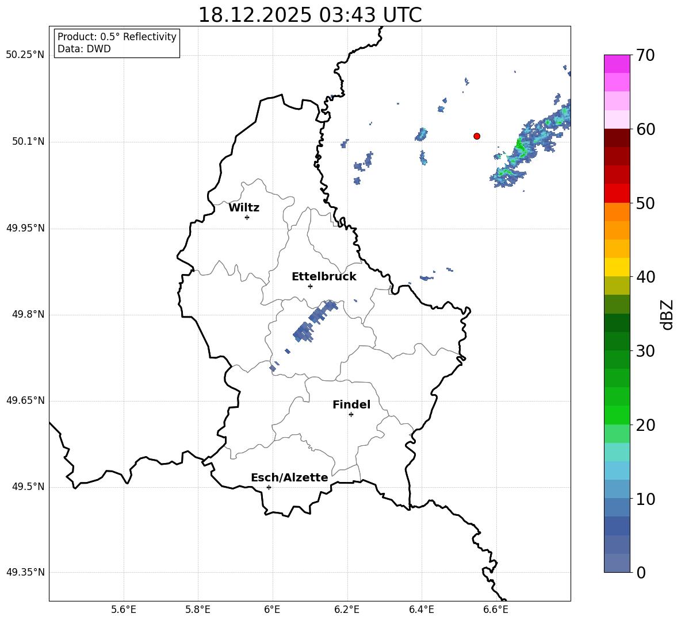
Task: Click the Findel station cross marker
Action: [351, 415]
